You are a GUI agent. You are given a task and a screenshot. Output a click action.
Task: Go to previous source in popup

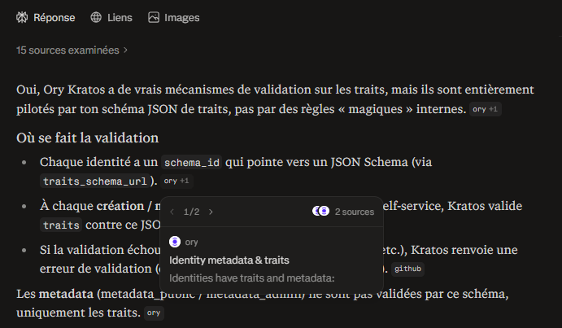pos(172,212)
